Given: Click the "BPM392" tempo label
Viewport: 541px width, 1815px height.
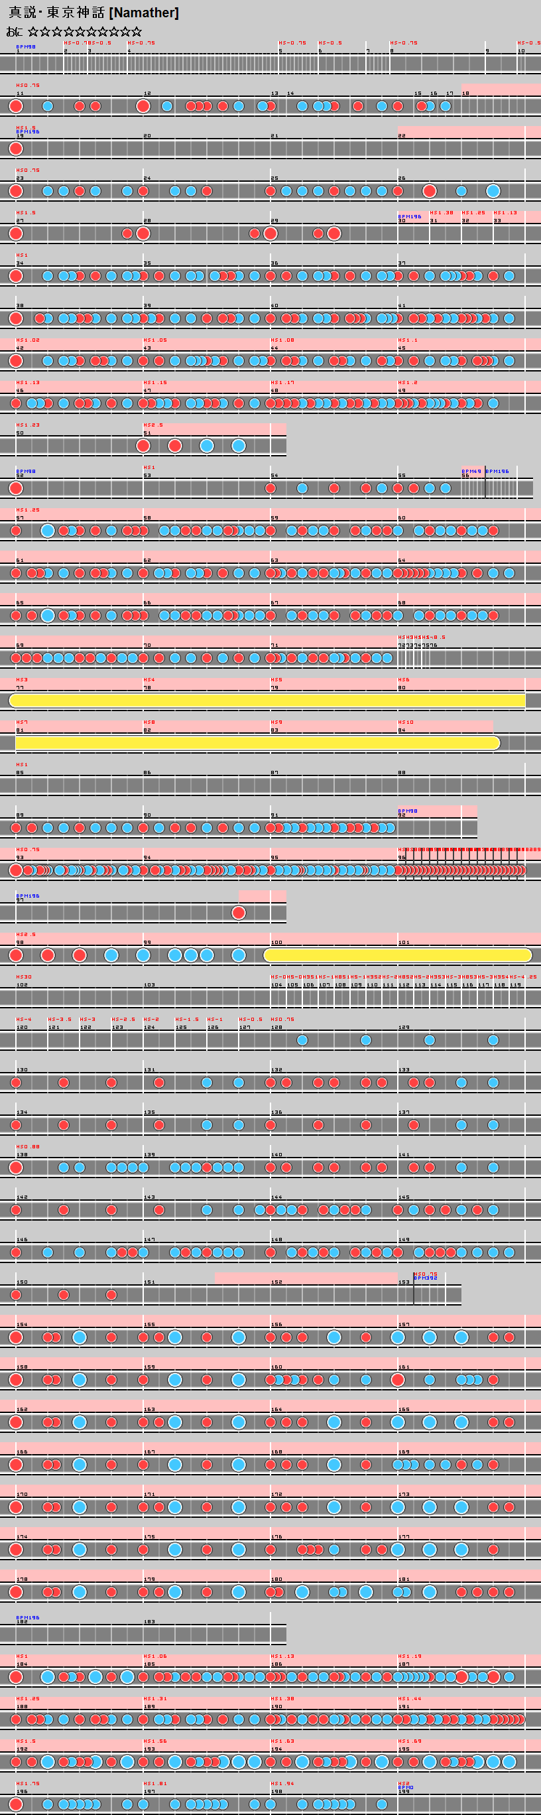Looking at the screenshot, I should (x=425, y=1278).
